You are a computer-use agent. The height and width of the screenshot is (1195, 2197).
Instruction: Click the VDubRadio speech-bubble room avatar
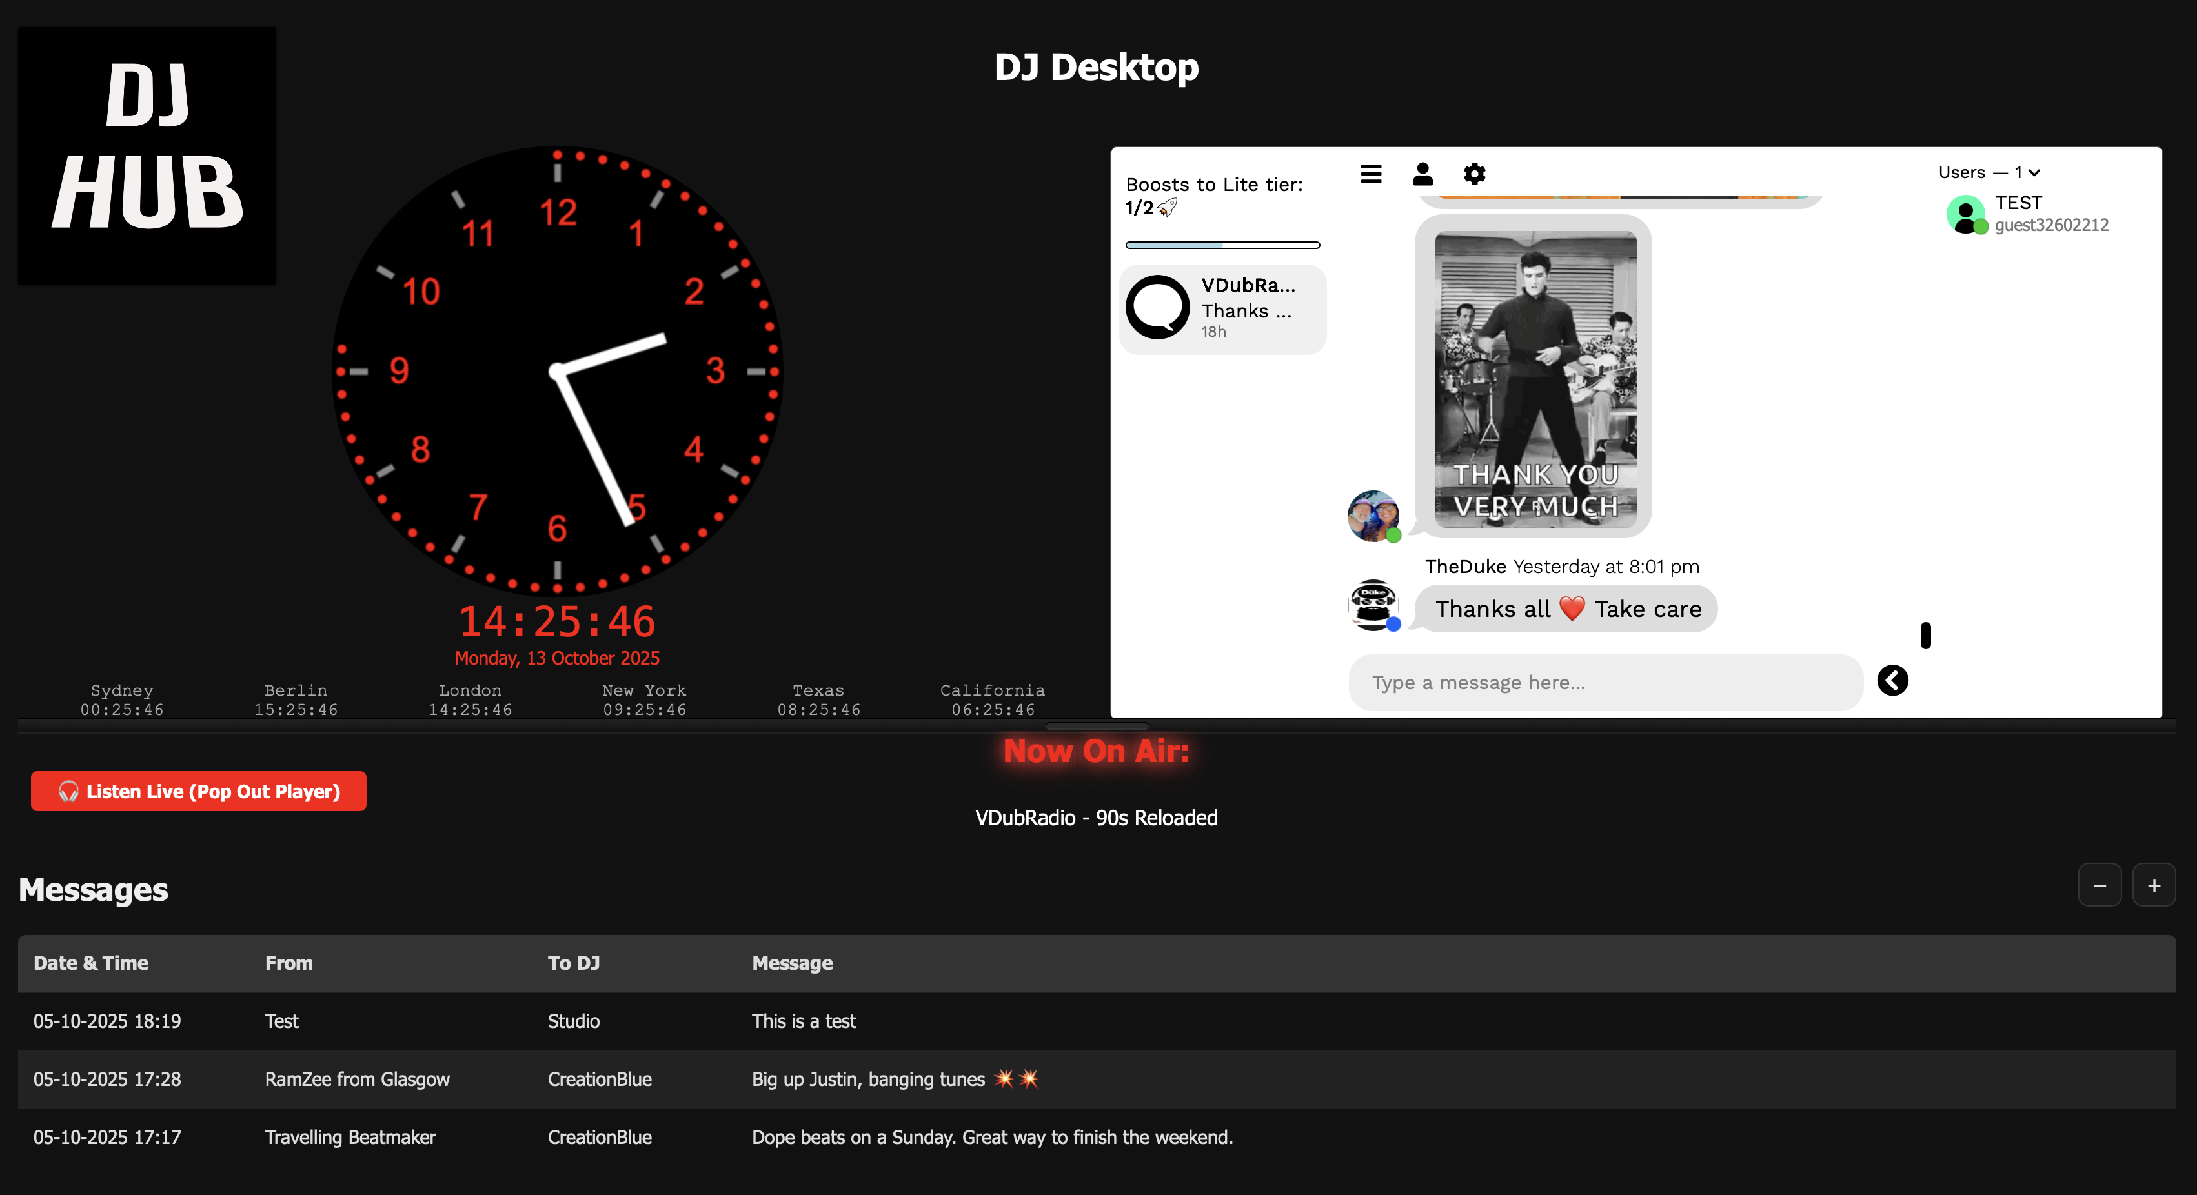[1157, 307]
